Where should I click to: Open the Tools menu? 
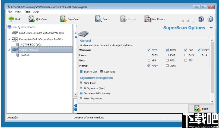[27, 12]
